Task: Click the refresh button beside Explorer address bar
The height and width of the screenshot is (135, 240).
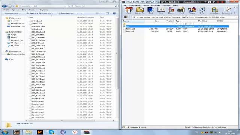Action: (x=69, y=6)
